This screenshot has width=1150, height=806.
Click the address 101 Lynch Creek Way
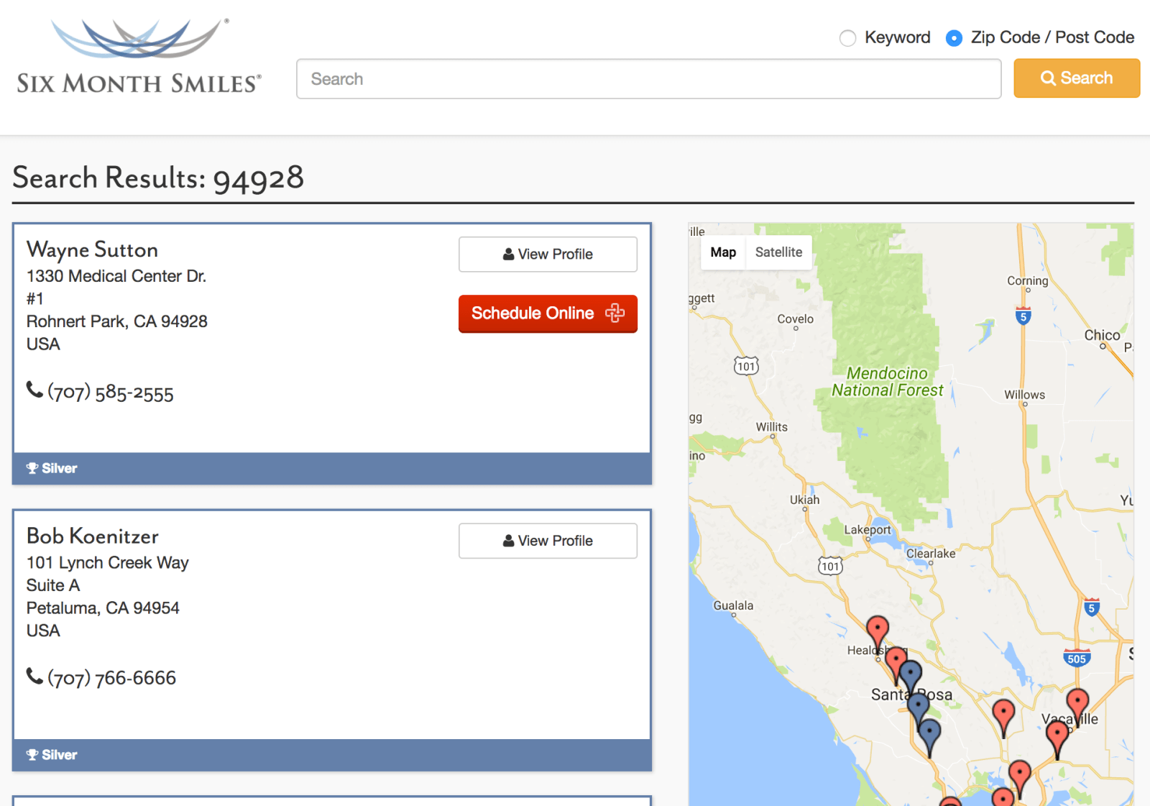click(108, 563)
